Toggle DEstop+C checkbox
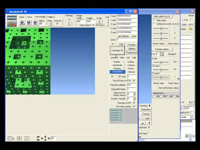Image resolution: width=200 pixels, height=150 pixels. tap(93, 25)
